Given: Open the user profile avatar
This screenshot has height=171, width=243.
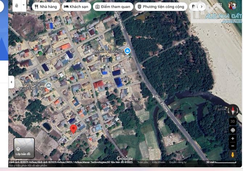Looking at the screenshot, I should pos(232,5).
